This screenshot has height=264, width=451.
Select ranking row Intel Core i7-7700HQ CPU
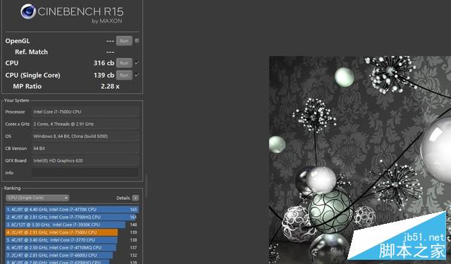click(x=72, y=217)
